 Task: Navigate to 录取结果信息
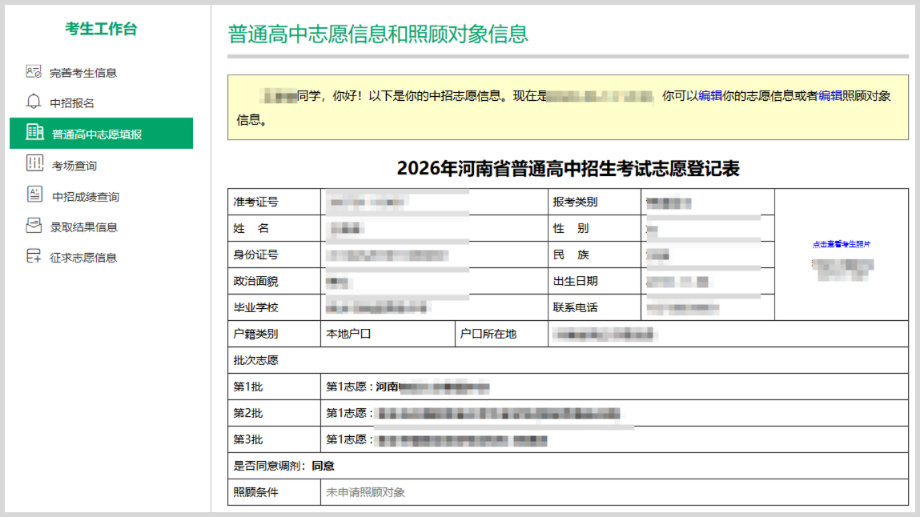(84, 227)
